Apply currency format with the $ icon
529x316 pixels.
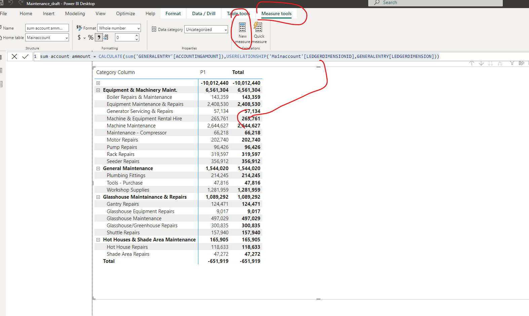point(79,37)
